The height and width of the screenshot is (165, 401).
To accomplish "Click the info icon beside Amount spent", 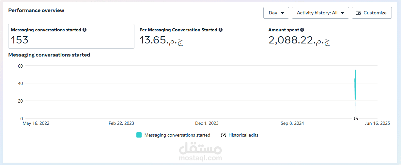I will 302,30.
